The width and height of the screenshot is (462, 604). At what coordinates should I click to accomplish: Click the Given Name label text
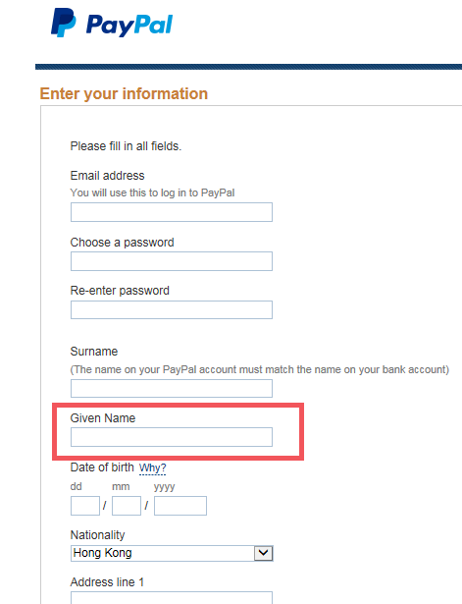103,418
